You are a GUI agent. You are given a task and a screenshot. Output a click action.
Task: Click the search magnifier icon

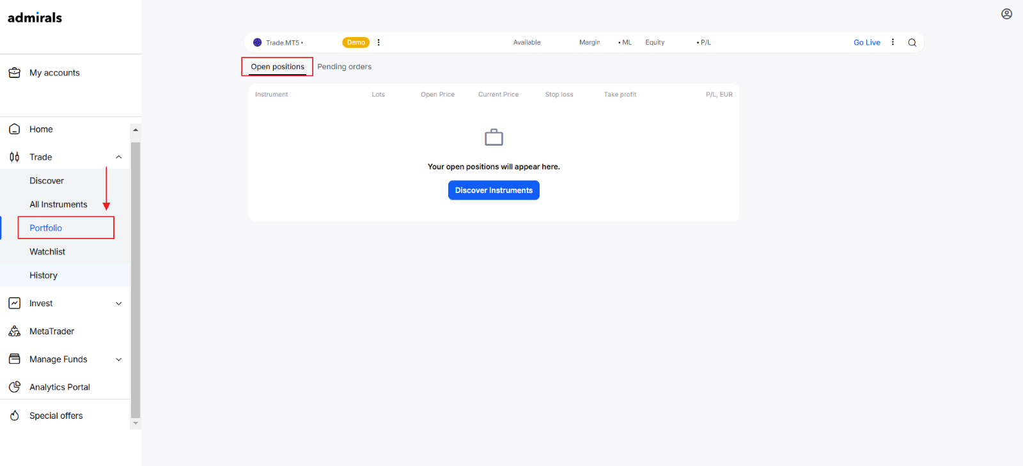(x=912, y=43)
